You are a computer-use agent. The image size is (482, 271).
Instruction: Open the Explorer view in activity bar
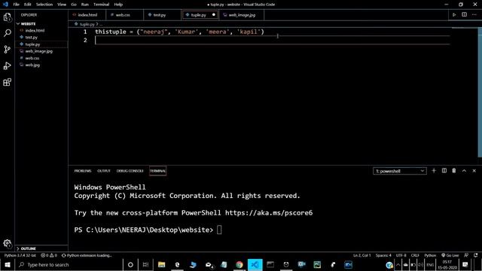(x=8, y=17)
